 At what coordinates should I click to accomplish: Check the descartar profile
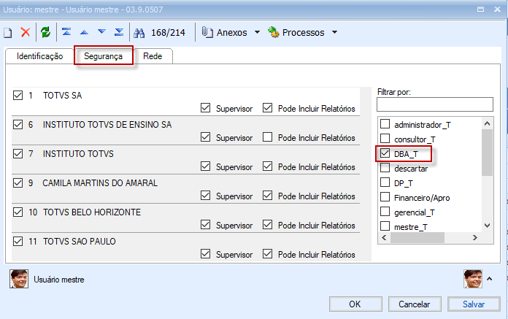pyautogui.click(x=385, y=168)
